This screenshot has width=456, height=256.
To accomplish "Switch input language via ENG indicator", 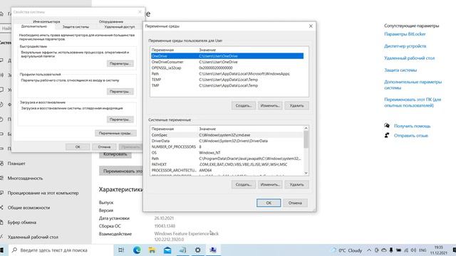I will click(423, 250).
